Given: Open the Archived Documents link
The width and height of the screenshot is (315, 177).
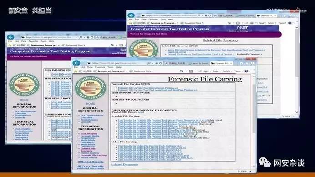Looking at the screenshot, I should [x=124, y=164].
